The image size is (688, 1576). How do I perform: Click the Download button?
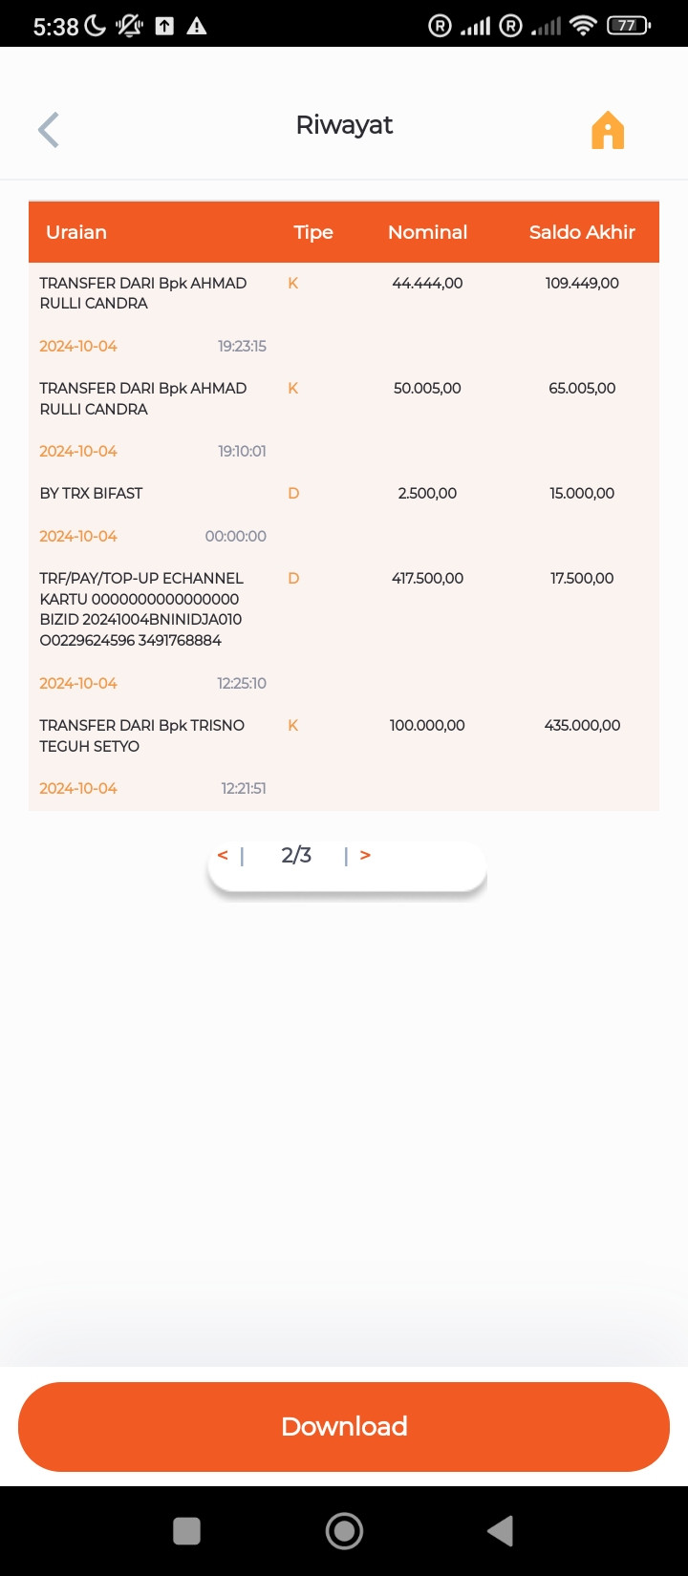[x=344, y=1426]
